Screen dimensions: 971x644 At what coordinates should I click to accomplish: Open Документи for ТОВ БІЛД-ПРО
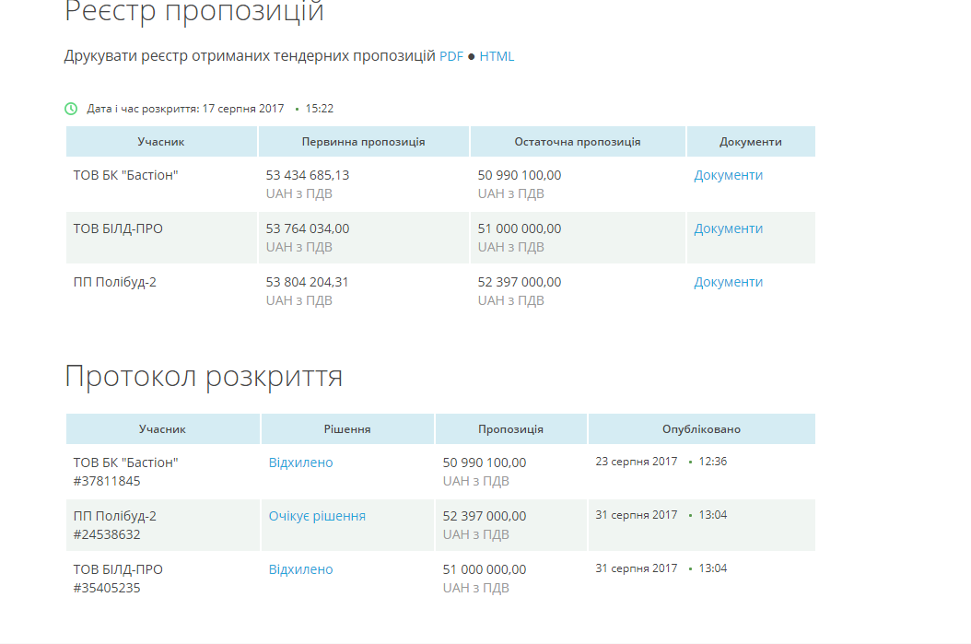(x=728, y=228)
